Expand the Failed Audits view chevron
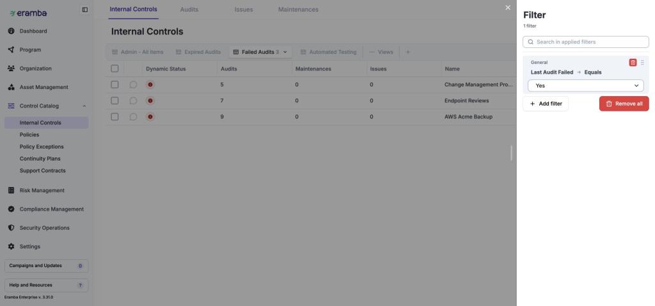Viewport: 655px width, 306px height. (285, 52)
